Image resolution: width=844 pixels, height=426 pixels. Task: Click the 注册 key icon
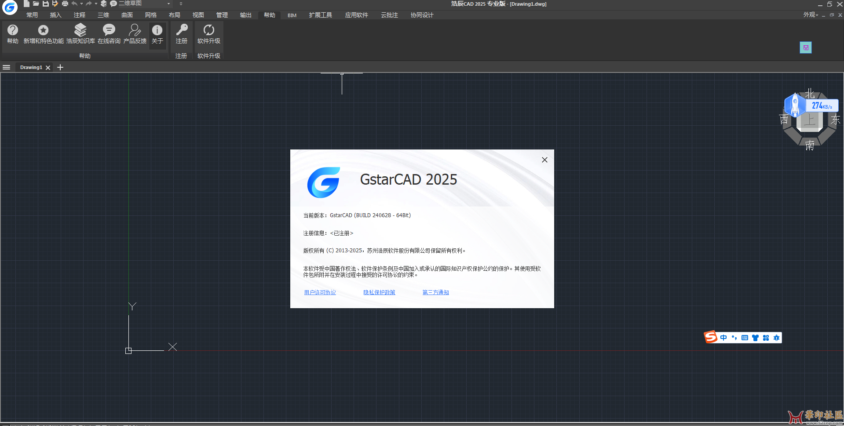182,34
